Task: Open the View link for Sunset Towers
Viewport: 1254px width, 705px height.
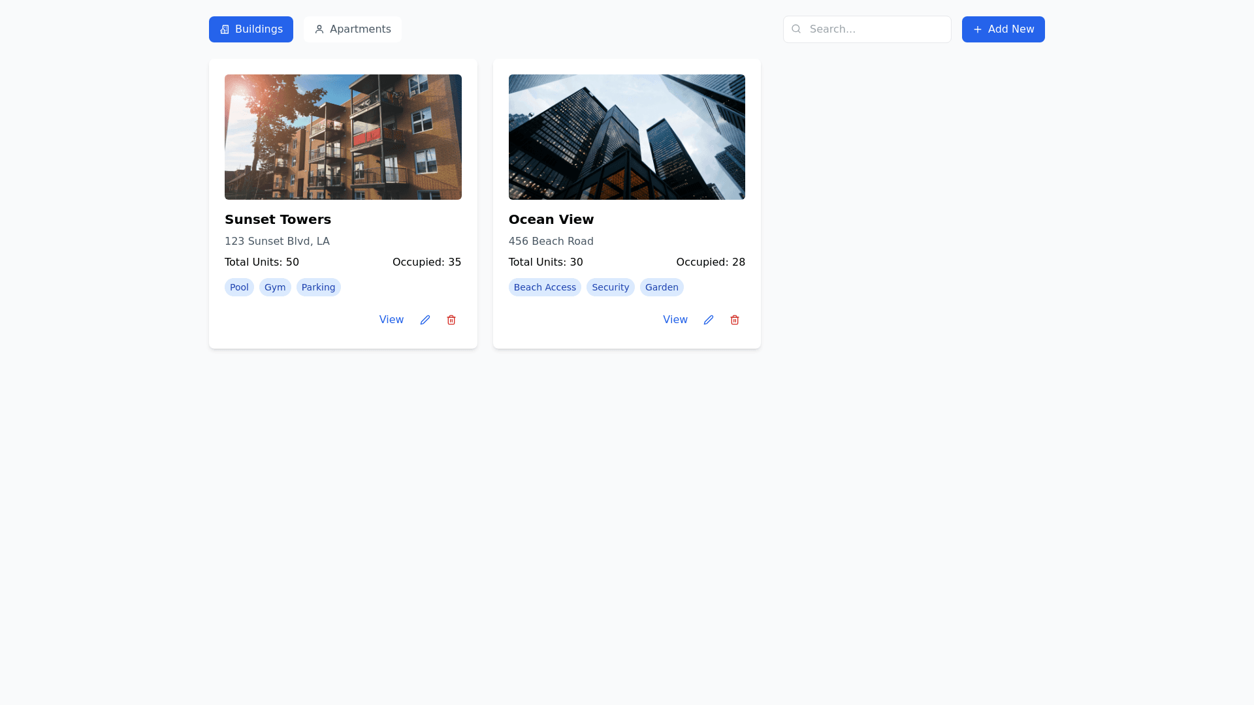Action: click(391, 320)
